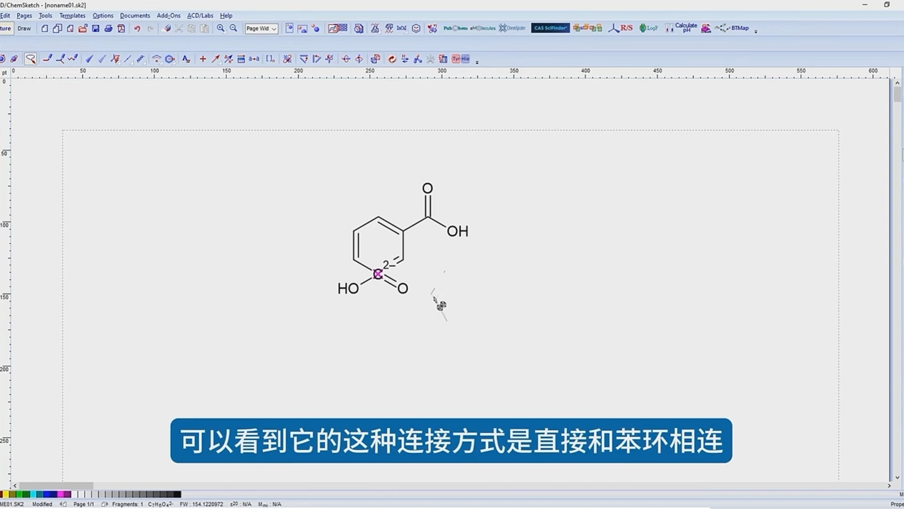This screenshot has width=904, height=509.
Task: Select the 3D rotation tool
Action: point(14,59)
